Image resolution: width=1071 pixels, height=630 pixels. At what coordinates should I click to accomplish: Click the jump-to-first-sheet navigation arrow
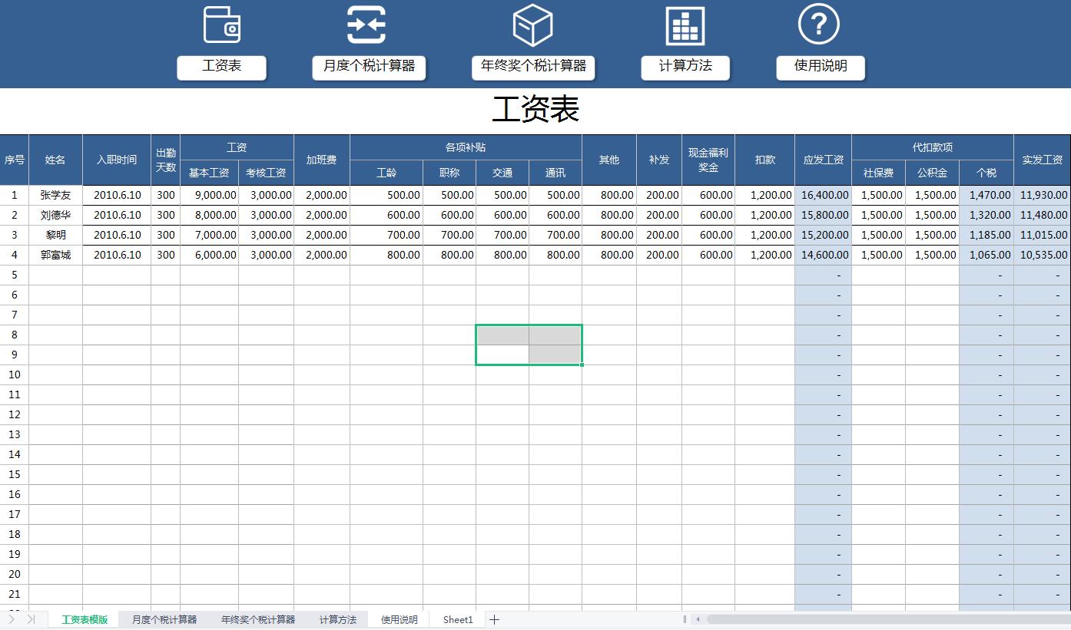9,619
